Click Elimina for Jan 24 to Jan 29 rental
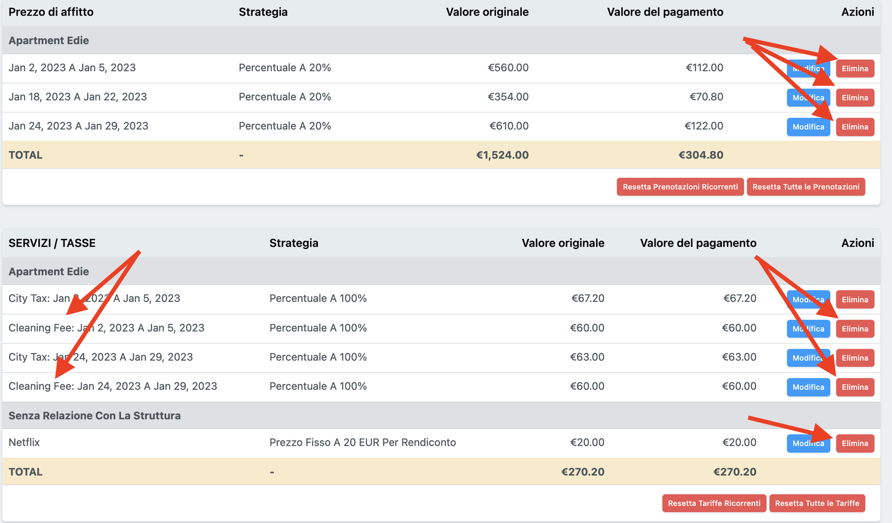This screenshot has width=892, height=523. click(855, 126)
